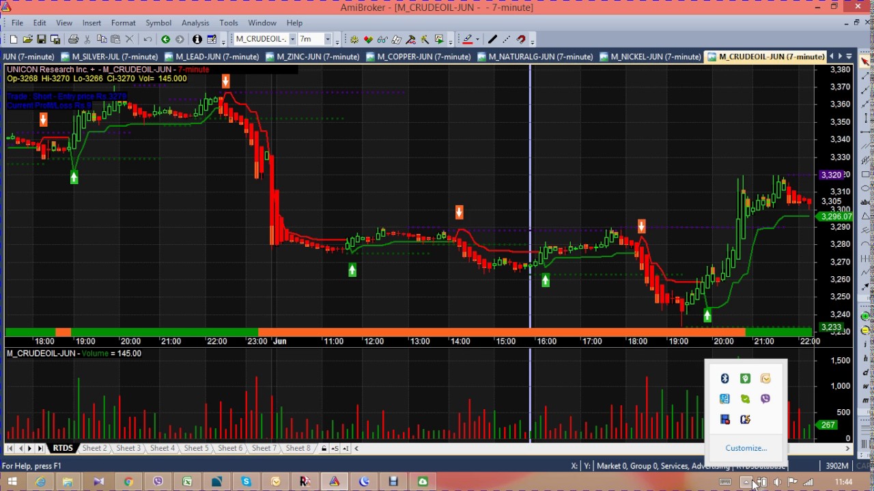Click the volume speaker tray icon
Viewport: 874px width, 491px height.
click(777, 482)
